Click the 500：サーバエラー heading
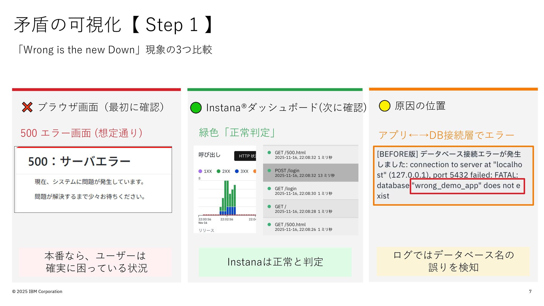Viewport: 544px width, 306px height. click(79, 161)
